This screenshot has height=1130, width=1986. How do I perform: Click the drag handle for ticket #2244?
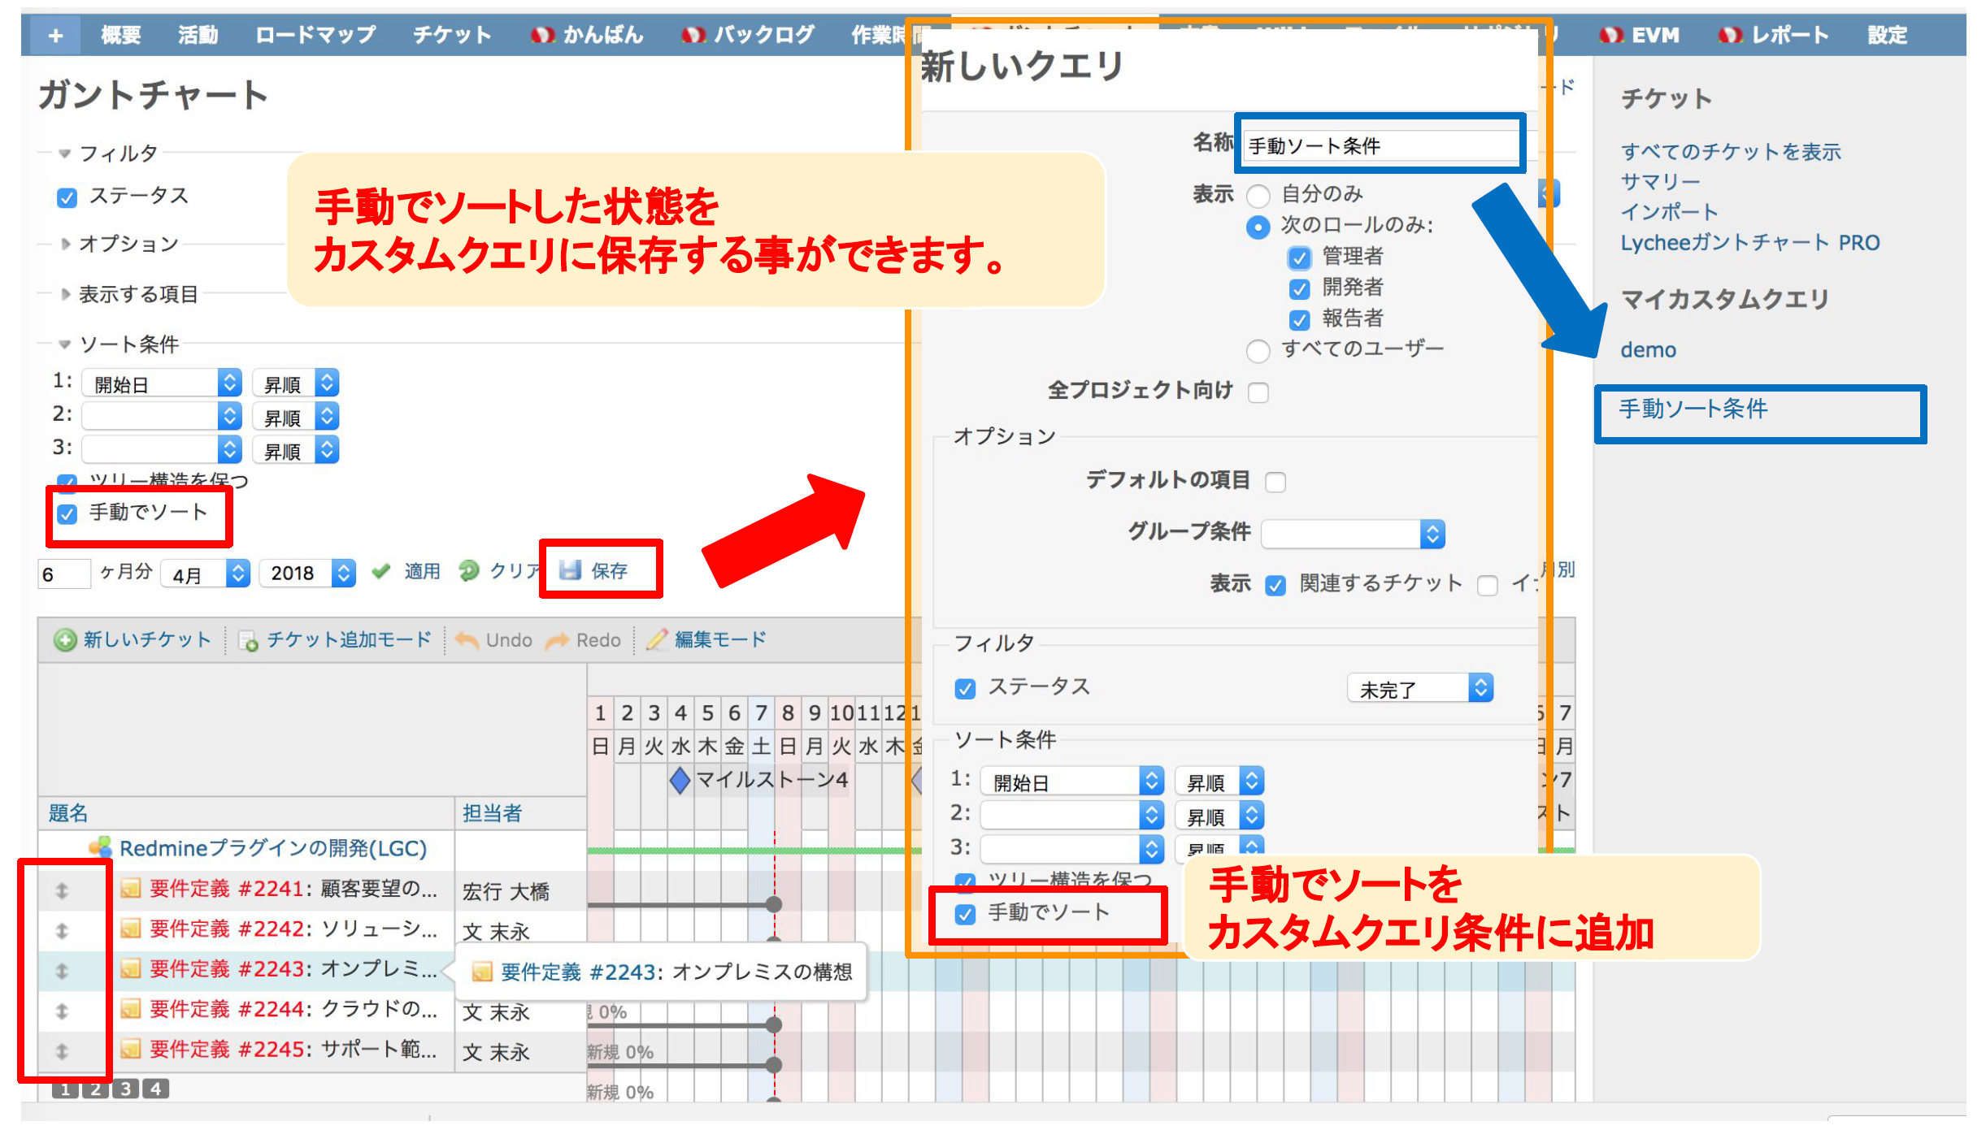(x=62, y=1011)
